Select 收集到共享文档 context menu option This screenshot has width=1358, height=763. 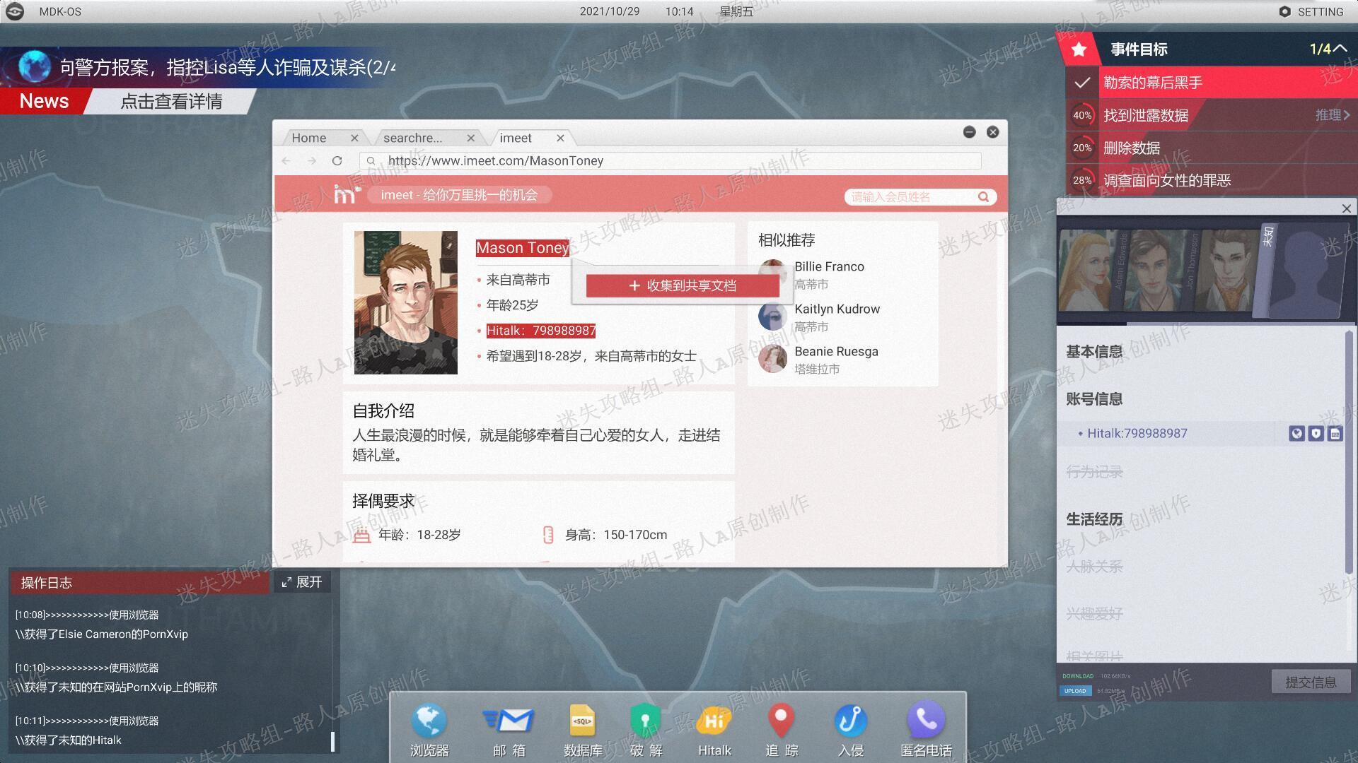683,285
